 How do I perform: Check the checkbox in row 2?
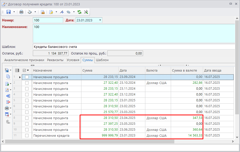click(27, 83)
